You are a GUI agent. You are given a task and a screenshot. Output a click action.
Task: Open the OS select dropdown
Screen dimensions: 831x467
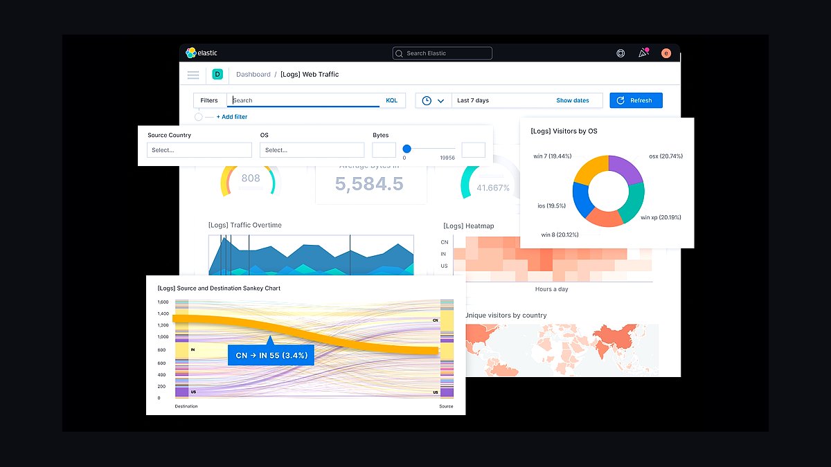pos(312,150)
